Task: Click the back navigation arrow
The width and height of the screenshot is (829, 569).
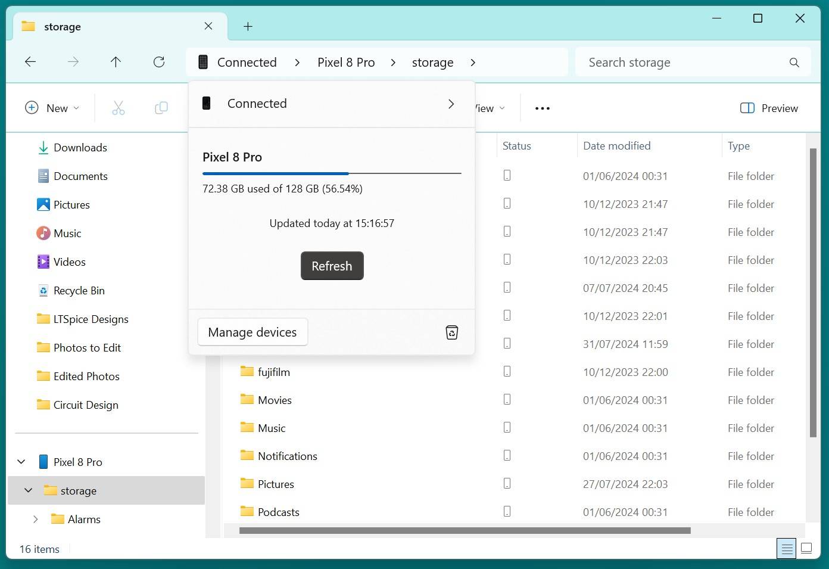Action: pyautogui.click(x=30, y=62)
